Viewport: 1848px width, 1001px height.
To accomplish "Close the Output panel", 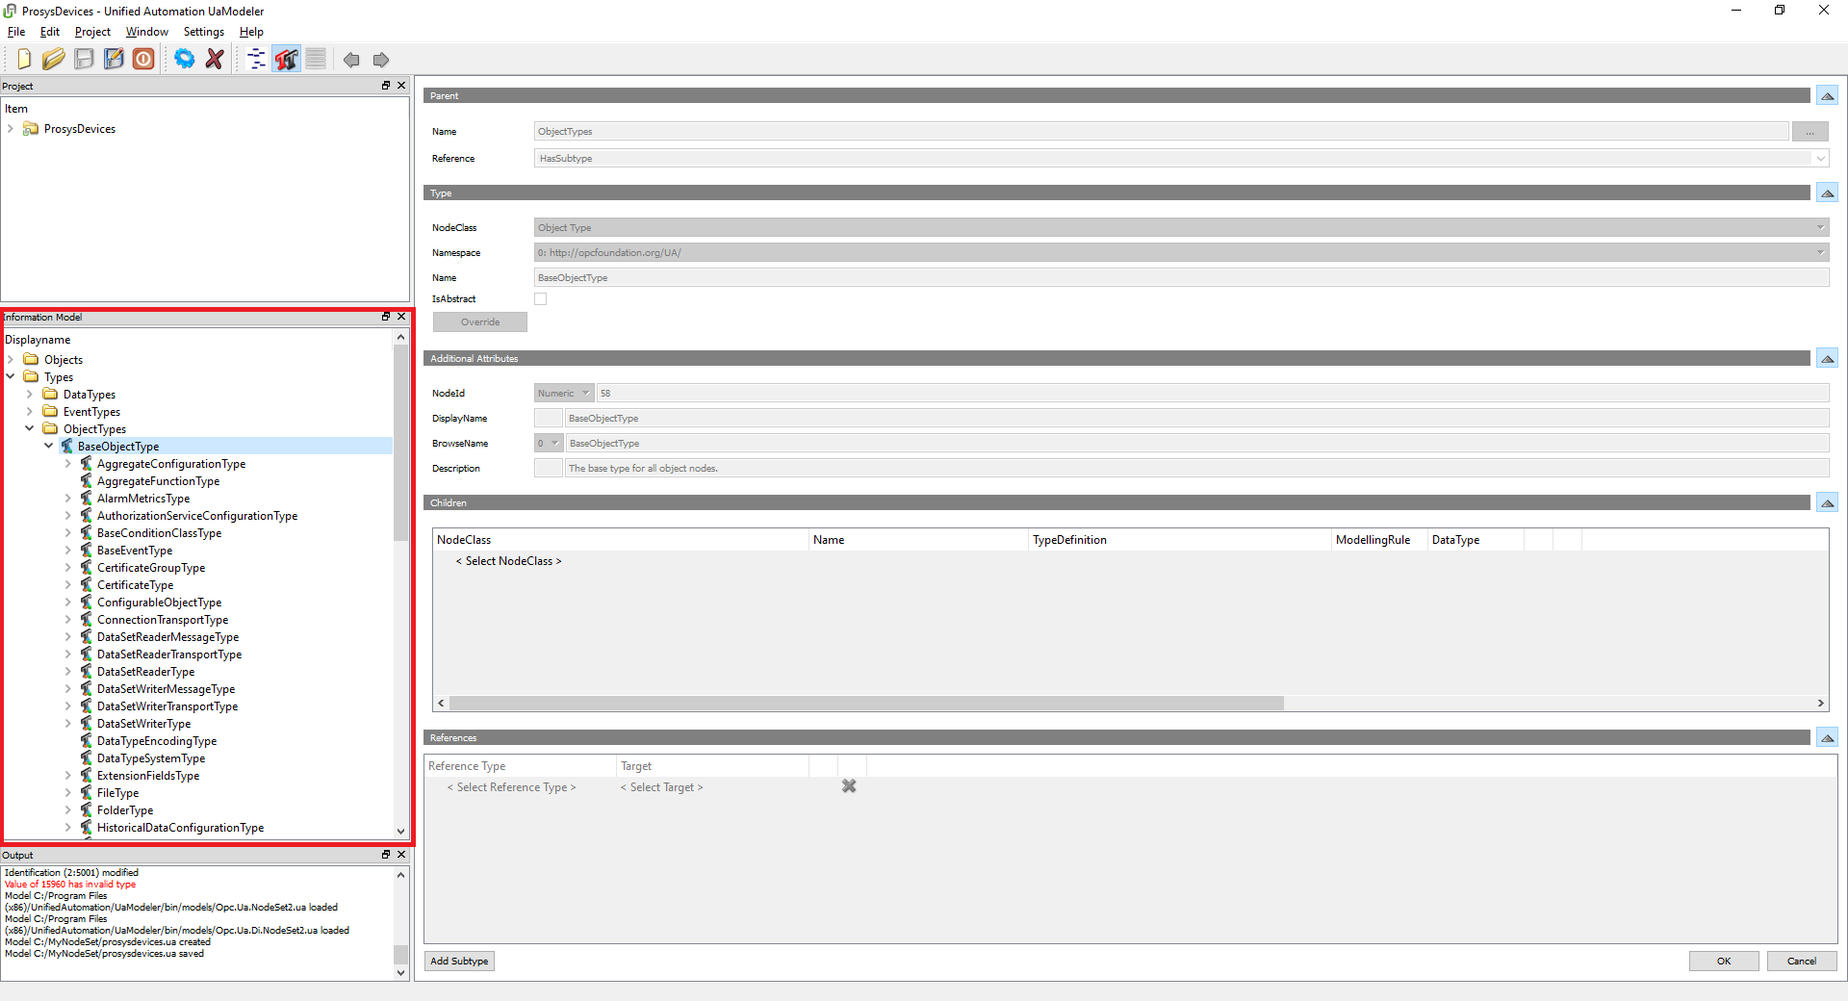I will [401, 855].
